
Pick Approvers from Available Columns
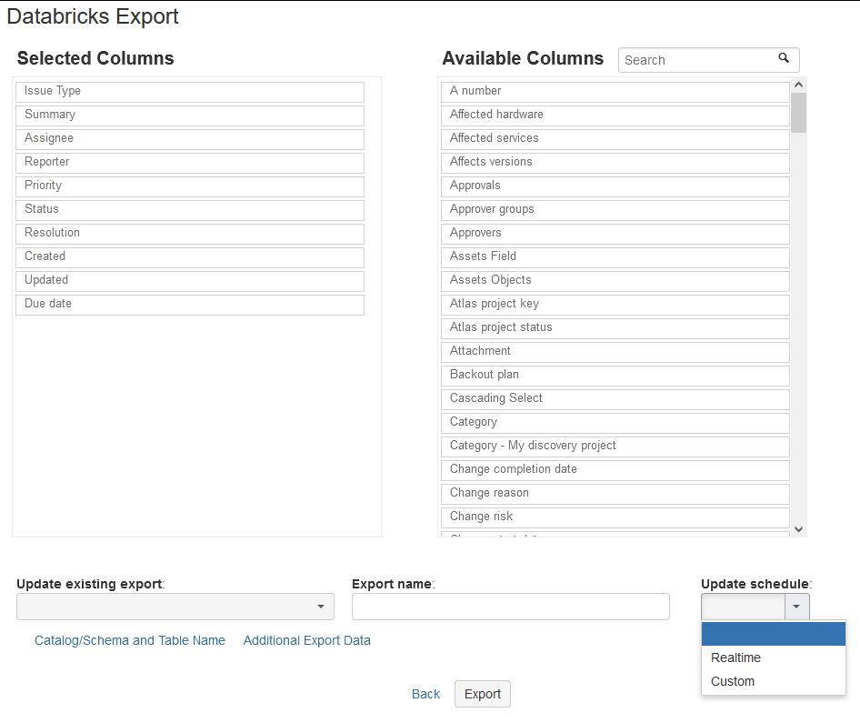point(615,234)
